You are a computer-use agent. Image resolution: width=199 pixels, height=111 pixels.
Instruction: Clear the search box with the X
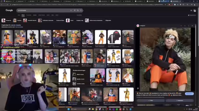pos(71,10)
